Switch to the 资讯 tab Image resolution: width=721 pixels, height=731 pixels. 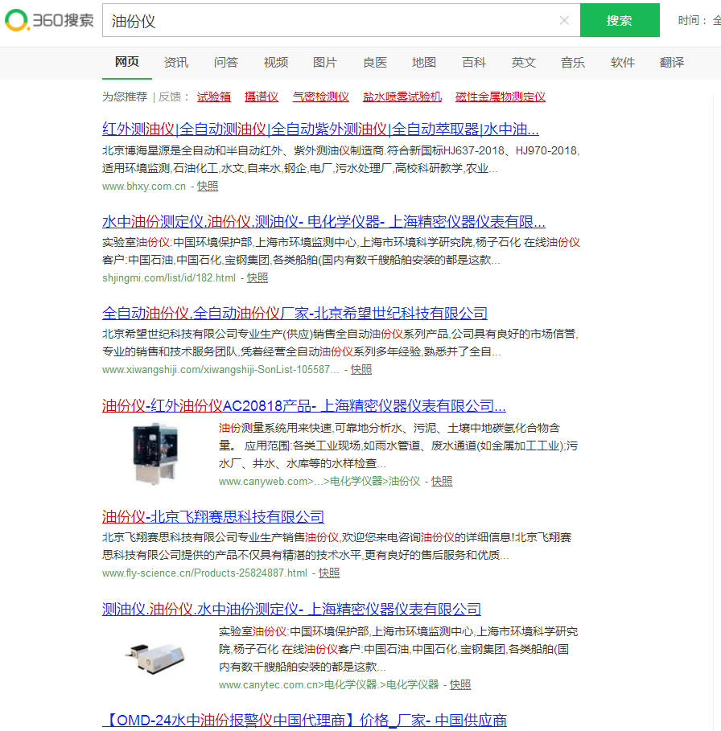(176, 62)
